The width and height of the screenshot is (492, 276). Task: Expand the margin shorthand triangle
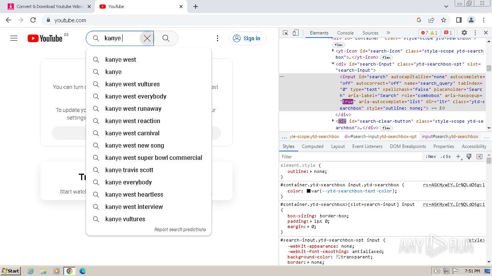(309, 227)
